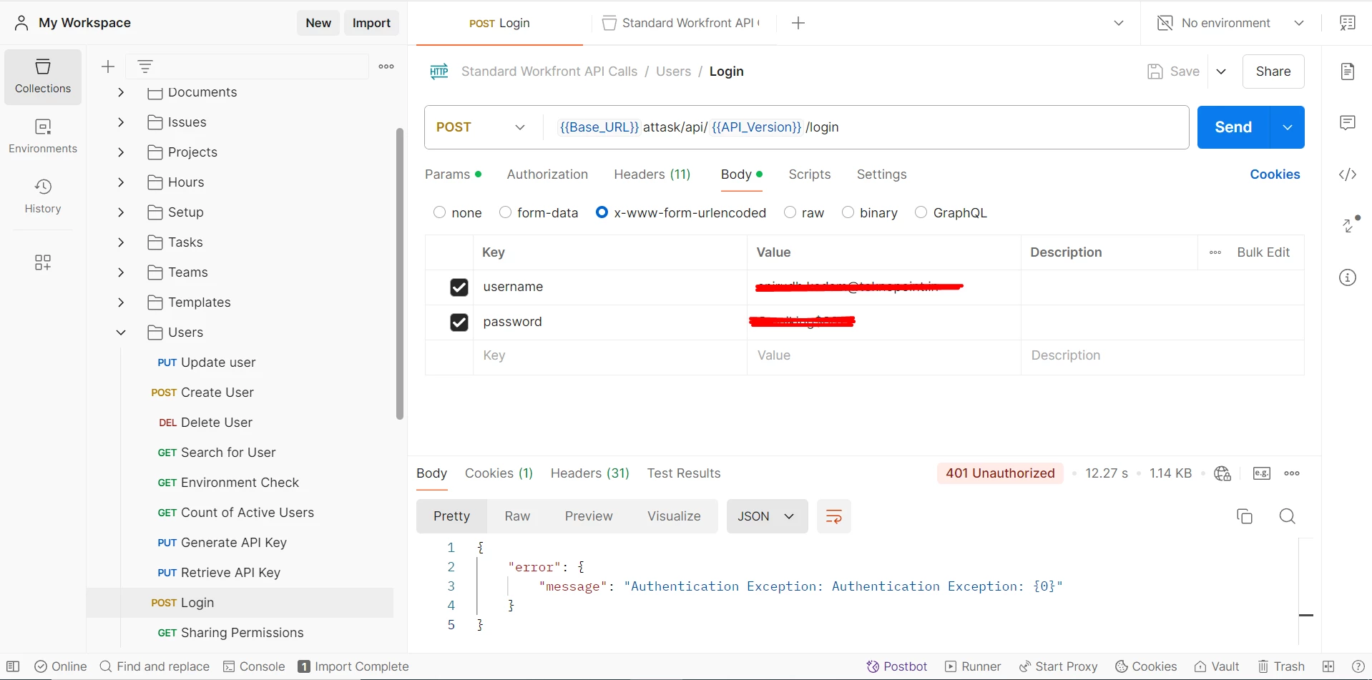Open the JSON response format dropdown

[767, 516]
